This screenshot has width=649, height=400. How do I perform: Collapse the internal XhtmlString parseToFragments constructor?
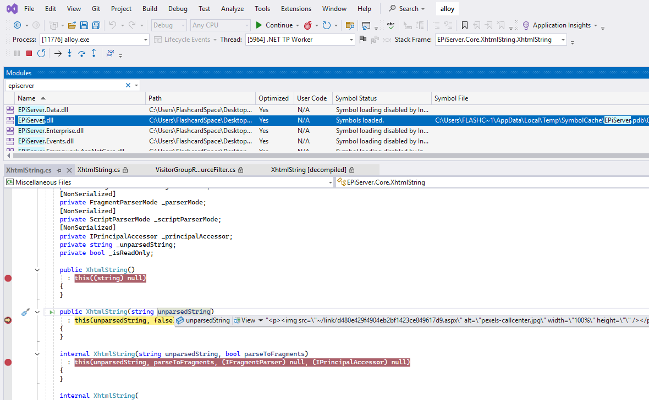[37, 354]
